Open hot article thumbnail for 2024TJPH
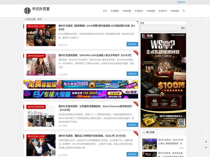Screen dimensions: 210x157 click(149, 144)
